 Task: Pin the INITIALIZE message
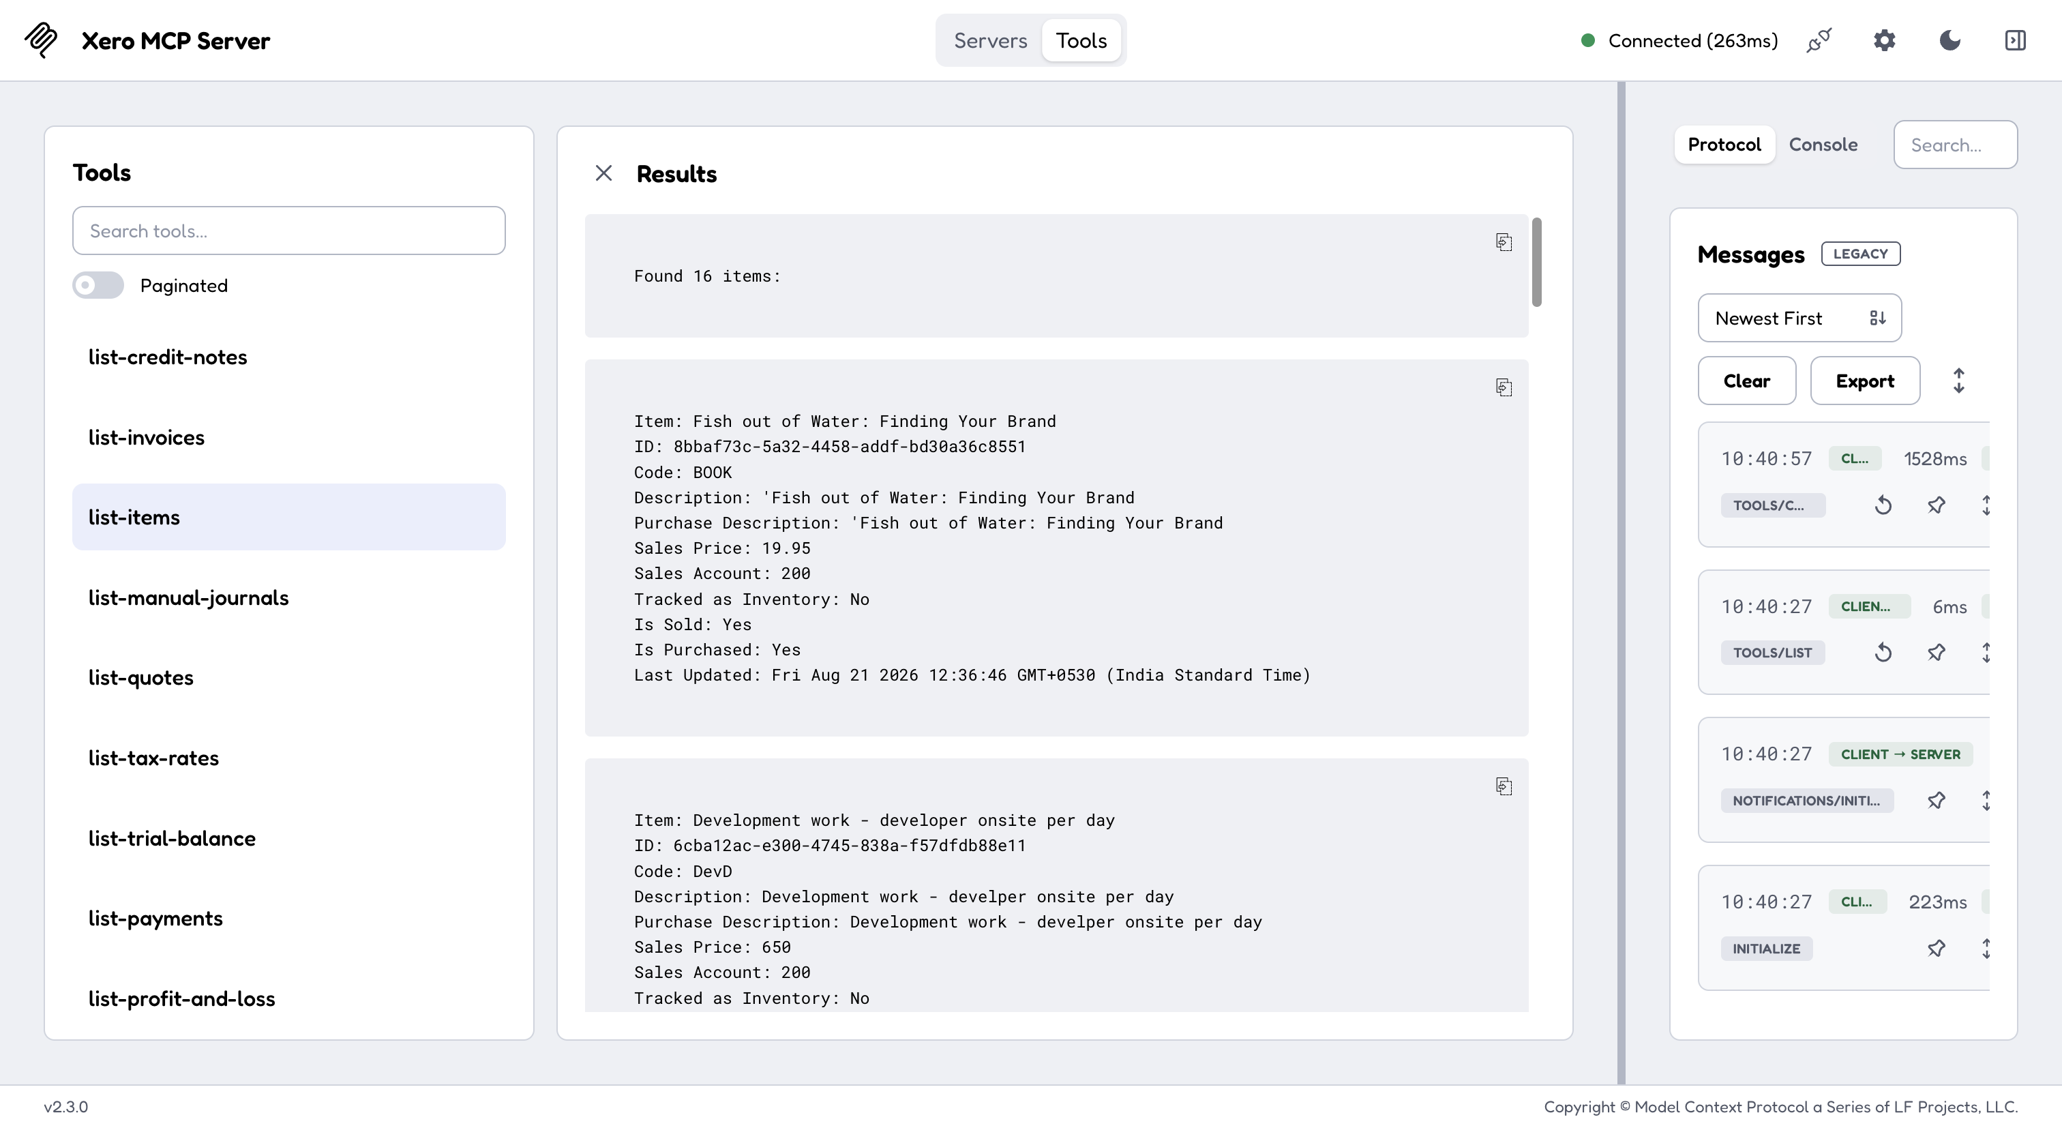pos(1937,949)
